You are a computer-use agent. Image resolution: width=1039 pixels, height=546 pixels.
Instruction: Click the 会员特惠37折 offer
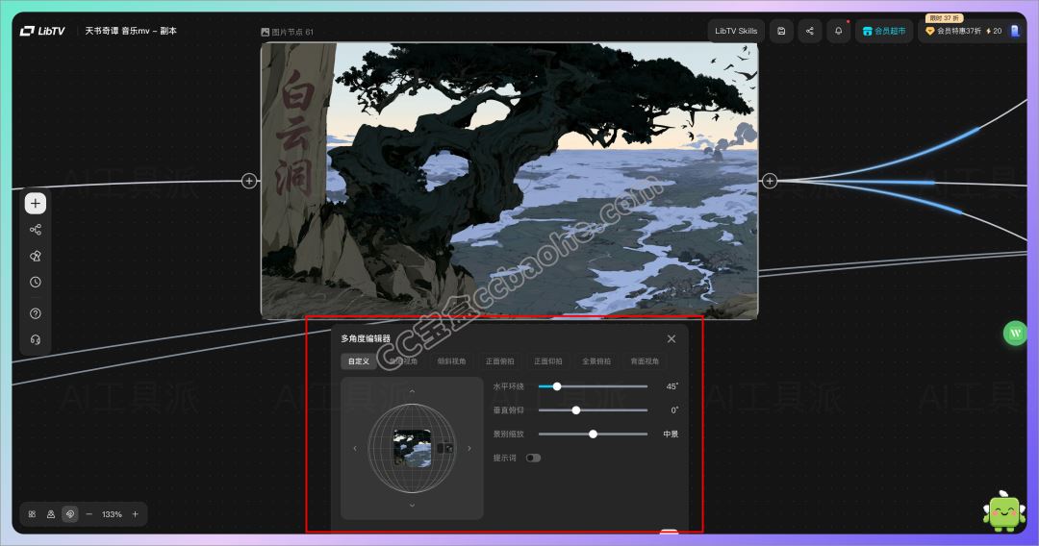click(x=952, y=31)
